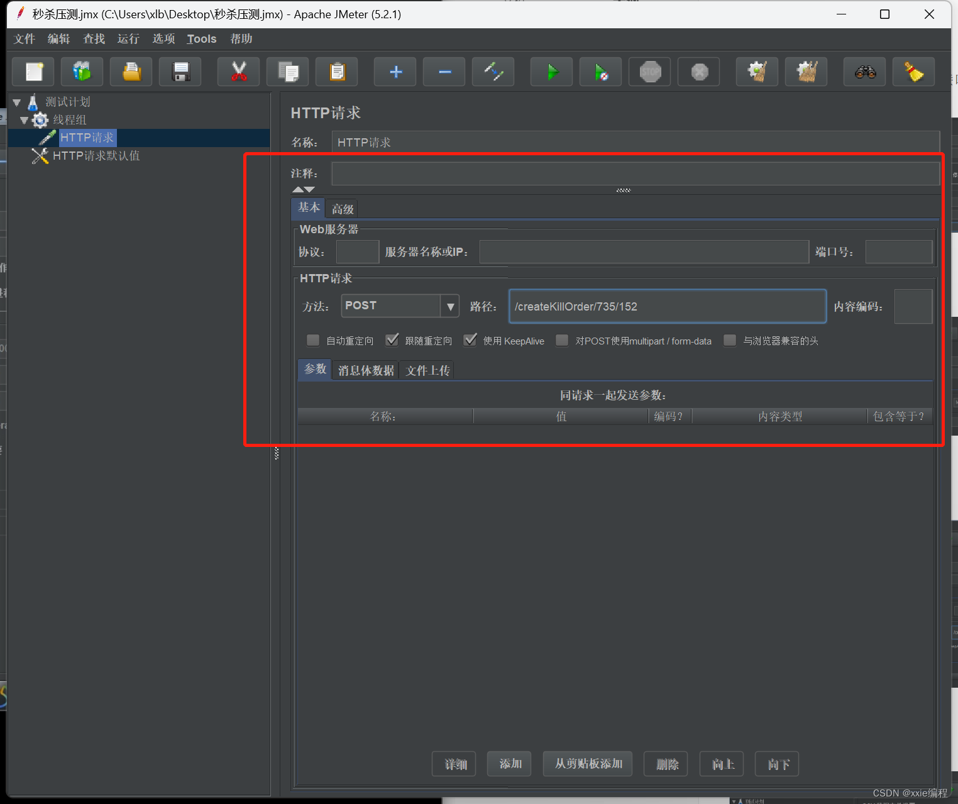
Task: Click the 向上 button
Action: pyautogui.click(x=723, y=764)
